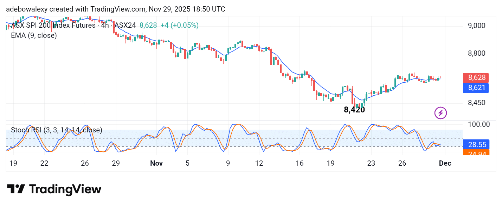The image size is (502, 207).
Task: Click the 8,420 low price label
Action: 354,110
